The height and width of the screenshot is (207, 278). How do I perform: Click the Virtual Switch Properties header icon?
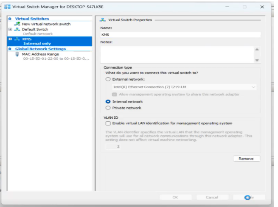tap(103, 20)
